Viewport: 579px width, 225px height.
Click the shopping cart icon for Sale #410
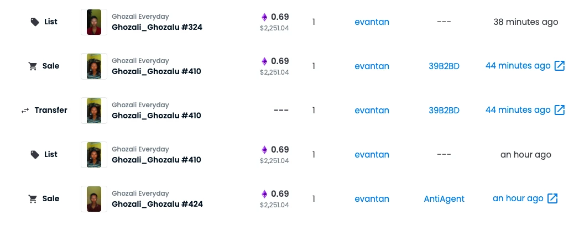click(x=33, y=66)
